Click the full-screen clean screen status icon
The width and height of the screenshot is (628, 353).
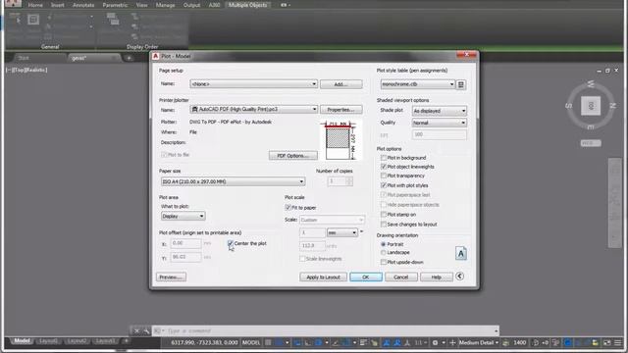click(607, 342)
